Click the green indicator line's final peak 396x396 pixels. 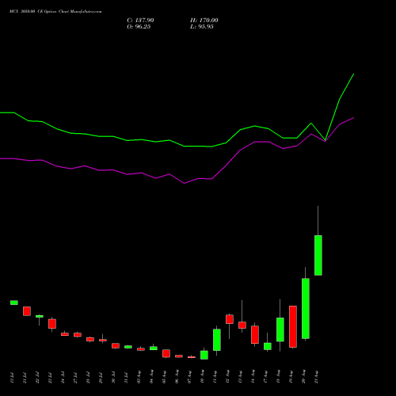pyautogui.click(x=353, y=74)
